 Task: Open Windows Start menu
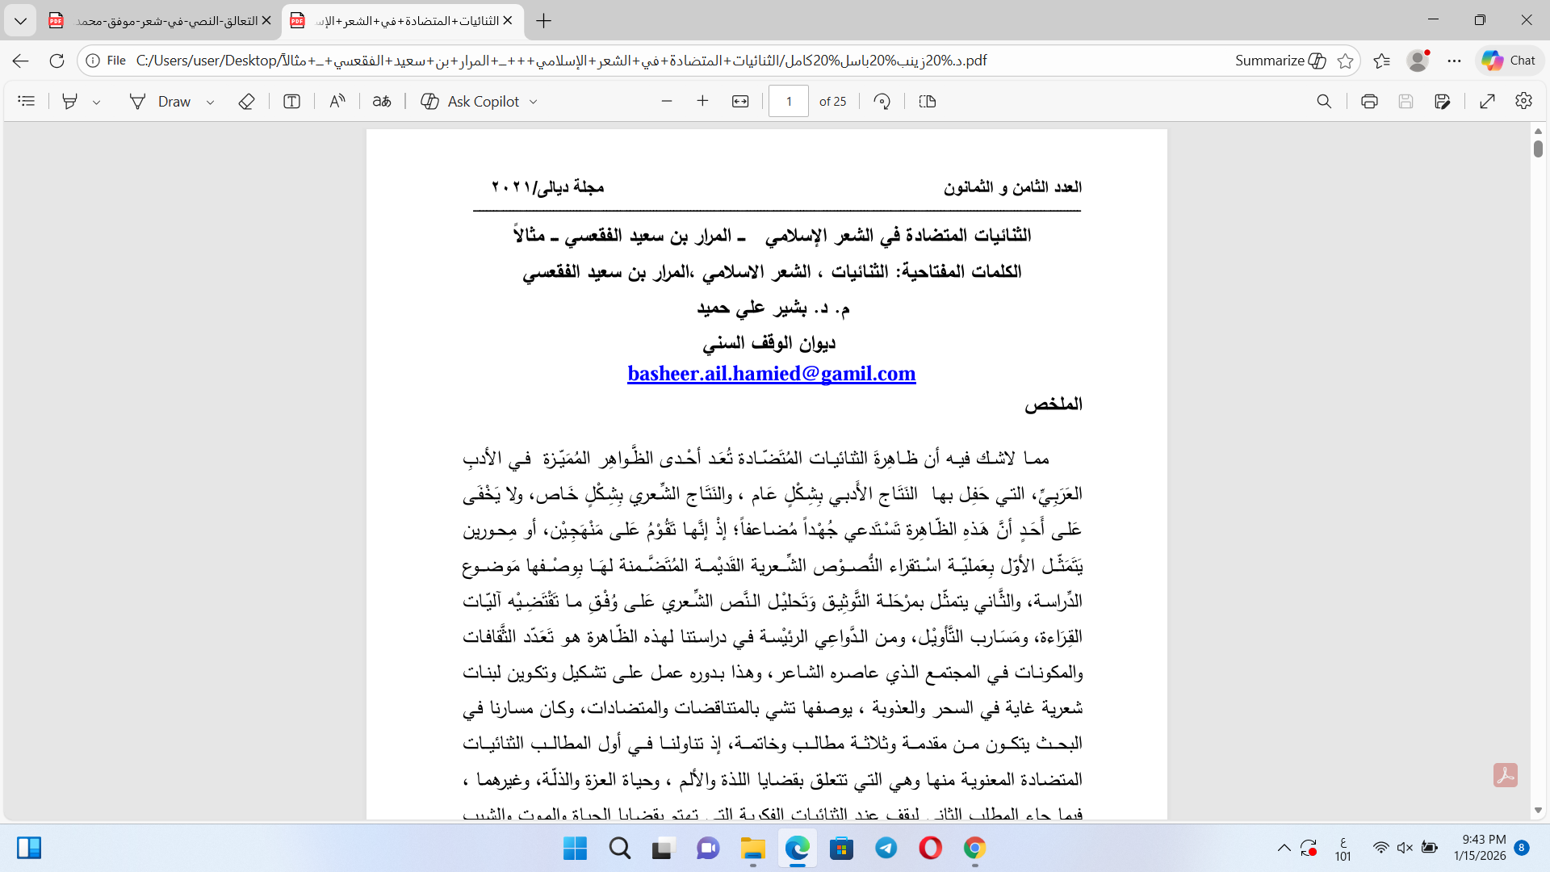pos(575,849)
